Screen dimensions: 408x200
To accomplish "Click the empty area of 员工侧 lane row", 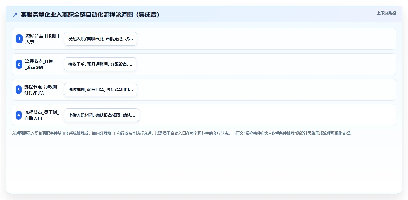I will (x=267, y=115).
